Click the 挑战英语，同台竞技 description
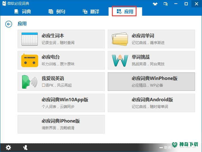 click(x=148, y=64)
